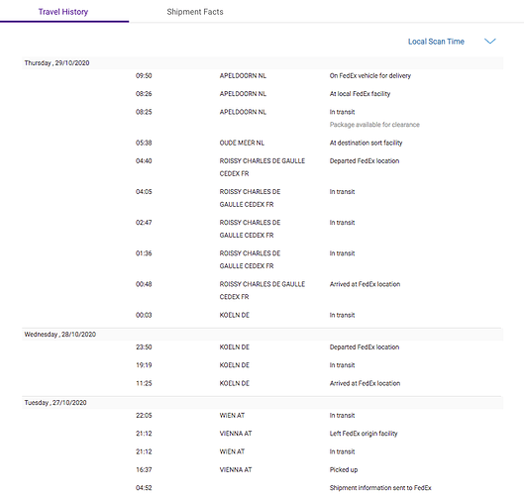Click the 08:25 time entry

tap(144, 112)
